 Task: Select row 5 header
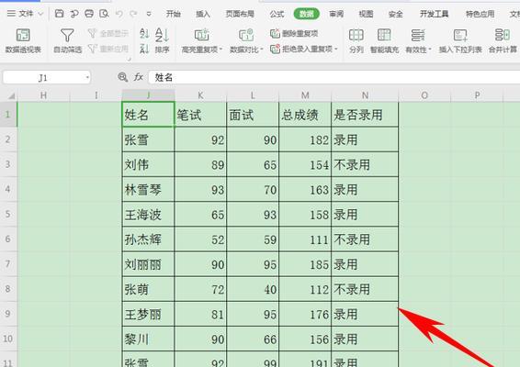(8, 214)
